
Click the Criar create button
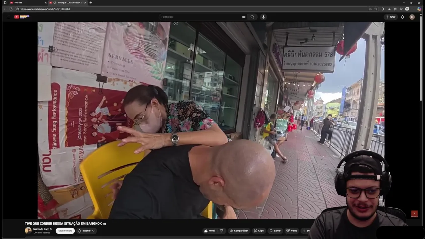(390, 17)
